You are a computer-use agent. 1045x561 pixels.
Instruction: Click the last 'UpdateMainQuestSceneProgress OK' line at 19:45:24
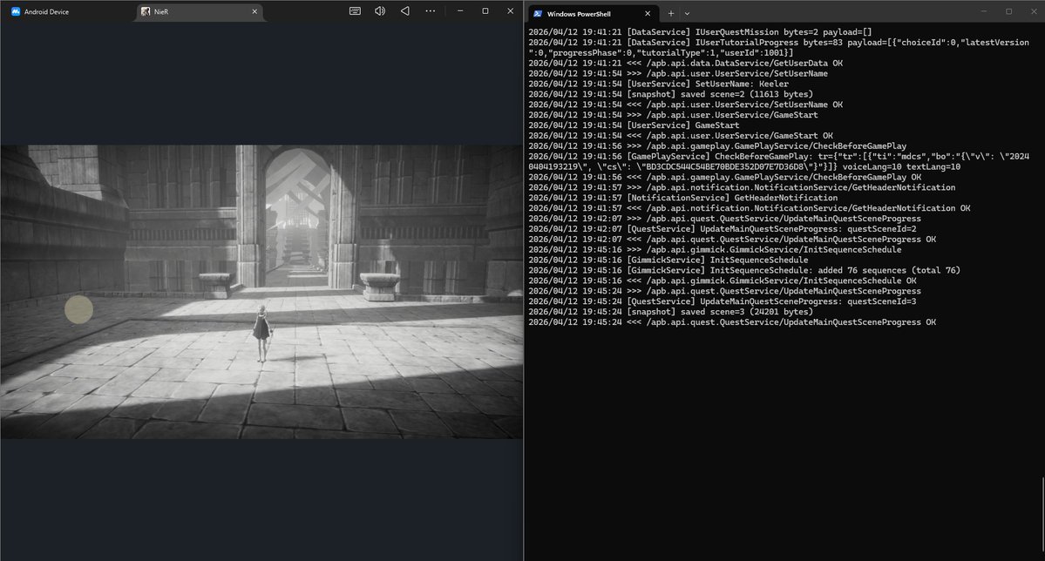(732, 322)
